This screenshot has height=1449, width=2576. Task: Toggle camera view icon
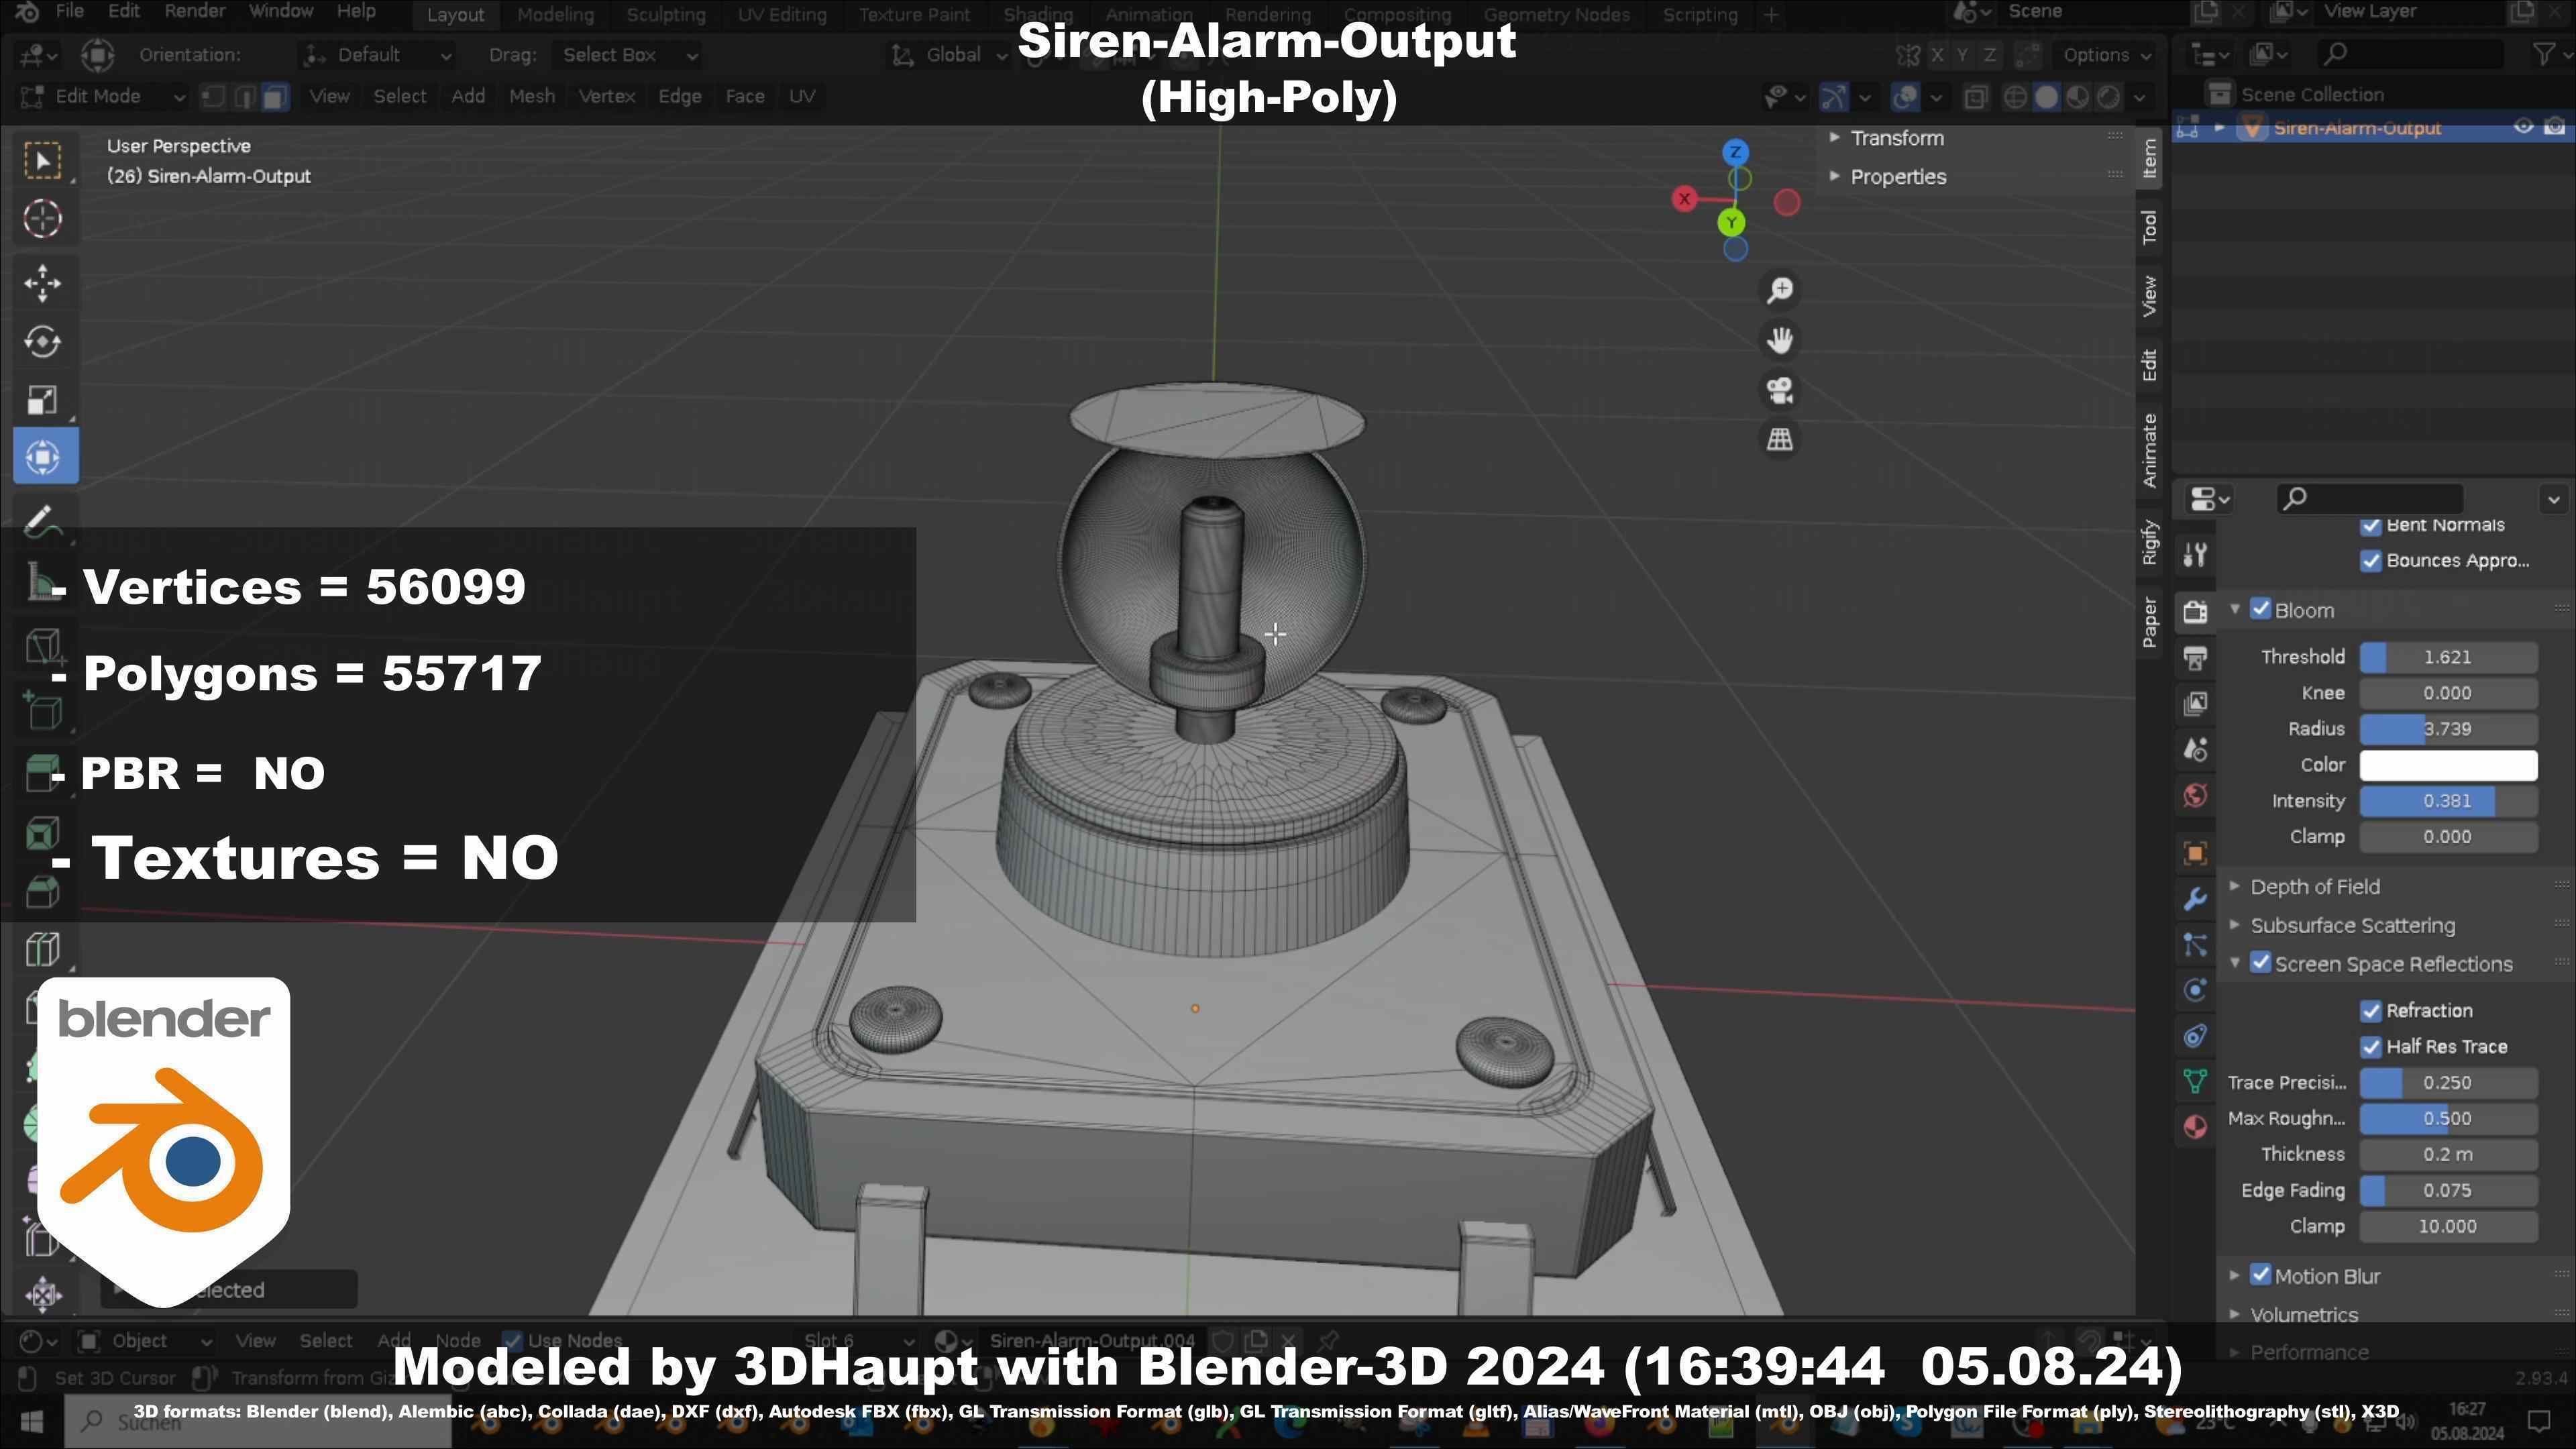tap(1779, 390)
